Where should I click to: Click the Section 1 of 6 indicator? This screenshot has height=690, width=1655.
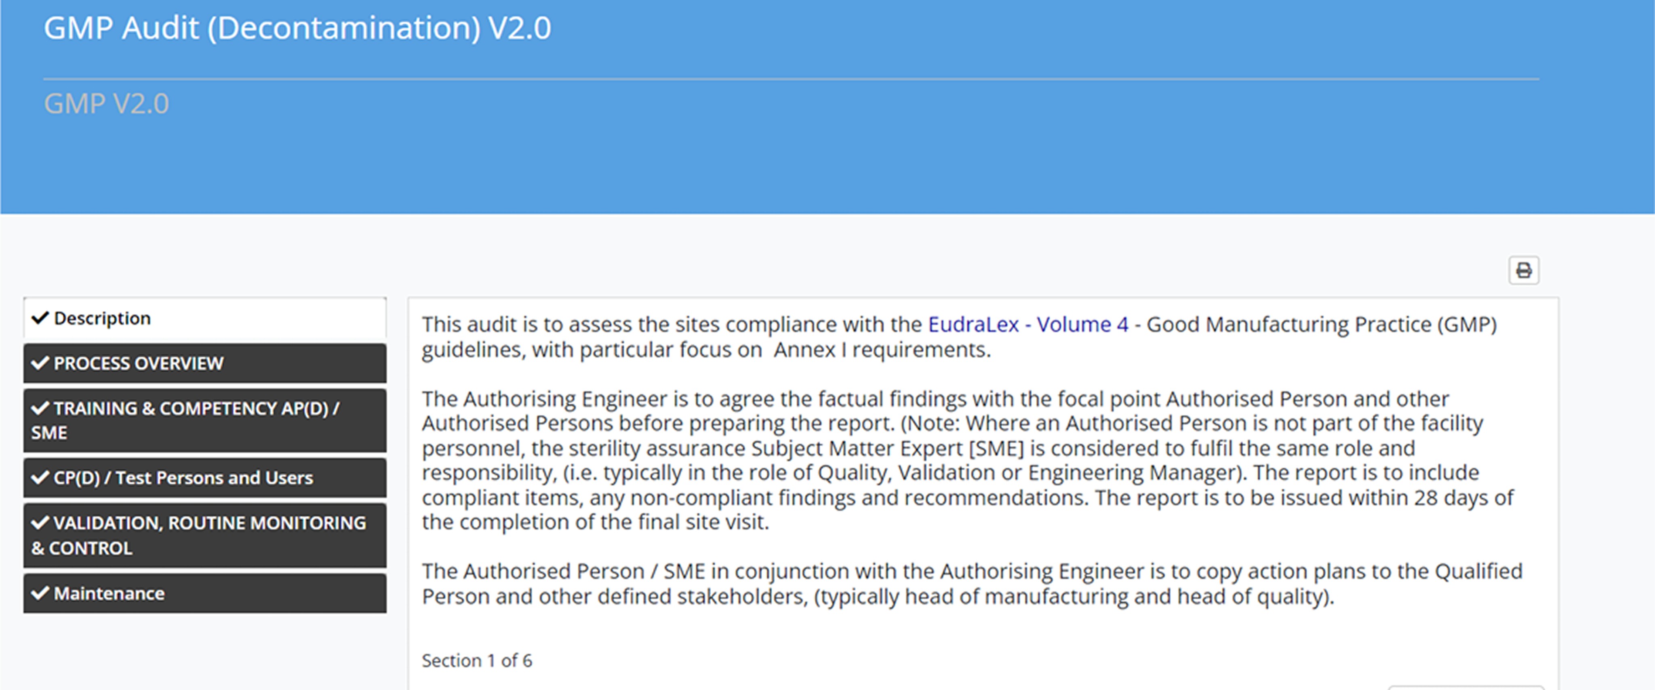point(477,661)
